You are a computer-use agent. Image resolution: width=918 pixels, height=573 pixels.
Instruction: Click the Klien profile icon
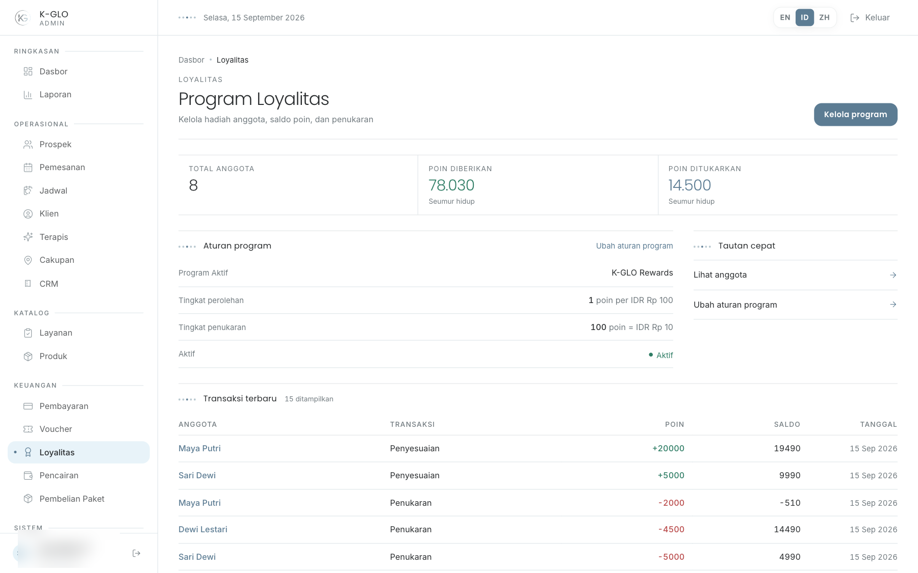pos(28,214)
